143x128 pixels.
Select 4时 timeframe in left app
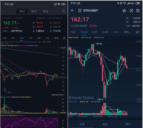click(39, 38)
